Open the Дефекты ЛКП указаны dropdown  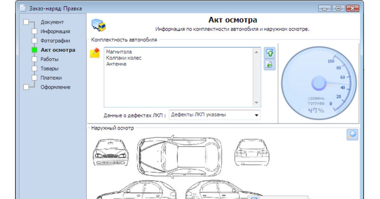[x=215, y=115]
